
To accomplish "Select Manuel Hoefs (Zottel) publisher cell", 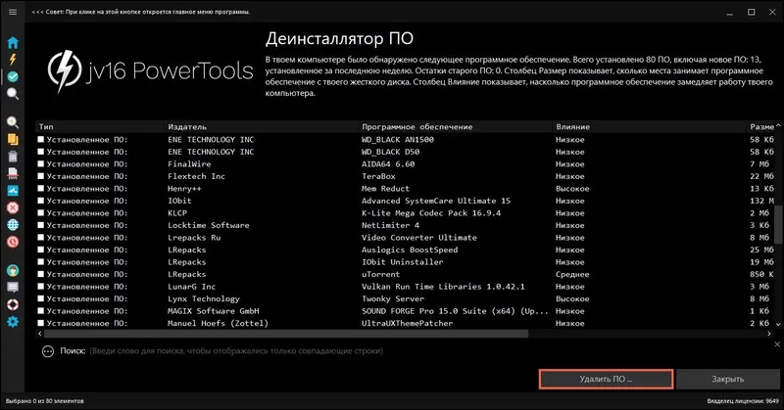I will tap(218, 323).
